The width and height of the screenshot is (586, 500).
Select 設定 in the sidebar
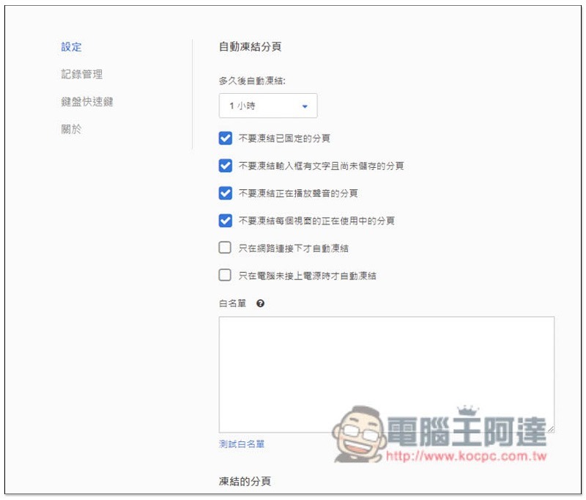(71, 47)
